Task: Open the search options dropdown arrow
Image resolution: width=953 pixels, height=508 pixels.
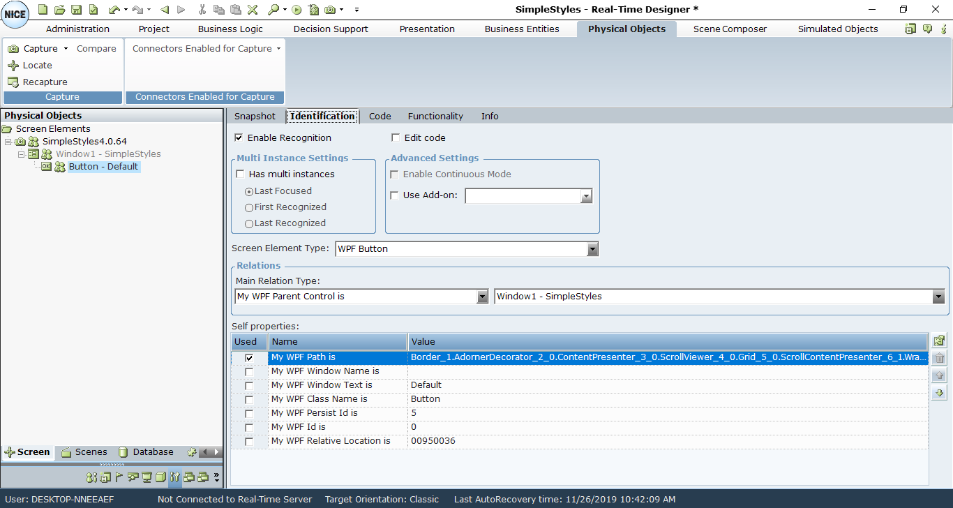Action: point(285,10)
